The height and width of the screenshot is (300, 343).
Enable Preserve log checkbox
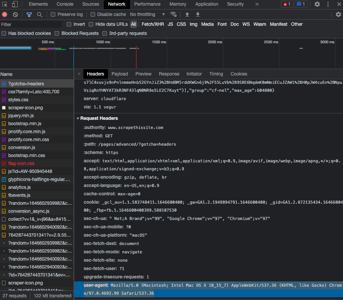coord(54,14)
